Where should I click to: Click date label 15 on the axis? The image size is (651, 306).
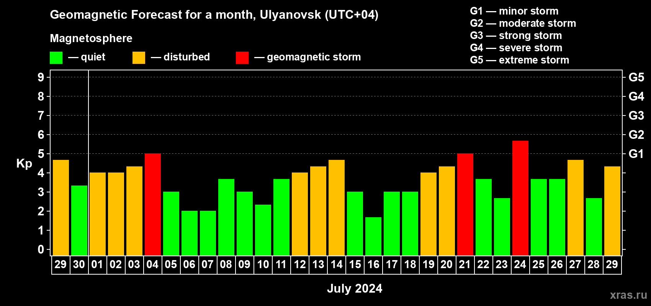pos(355,265)
